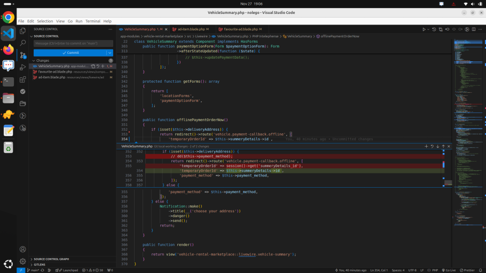Click the Commit button
Viewport: 486px width, 273px height.
[x=70, y=53]
